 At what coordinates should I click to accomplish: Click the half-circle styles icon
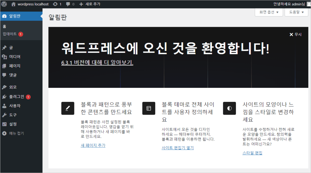[x=230, y=109]
